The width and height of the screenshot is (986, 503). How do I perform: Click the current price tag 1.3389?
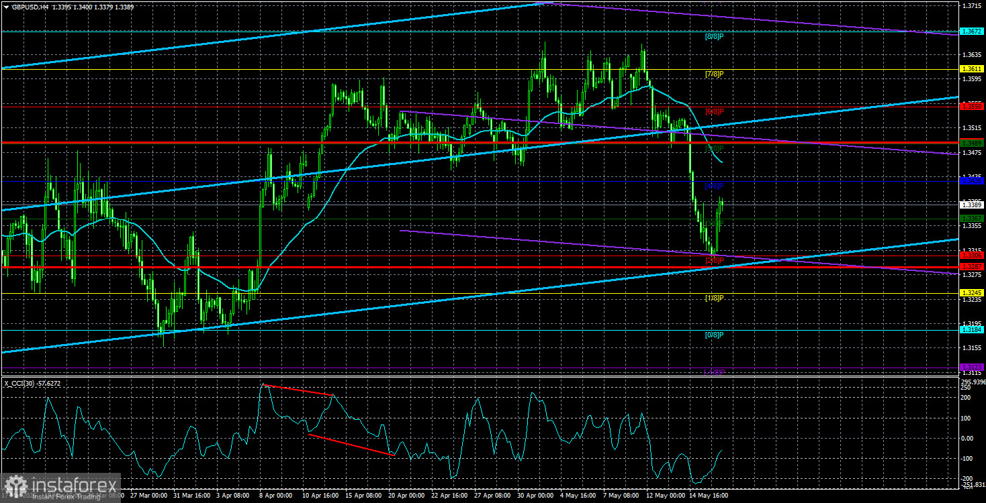pos(971,205)
